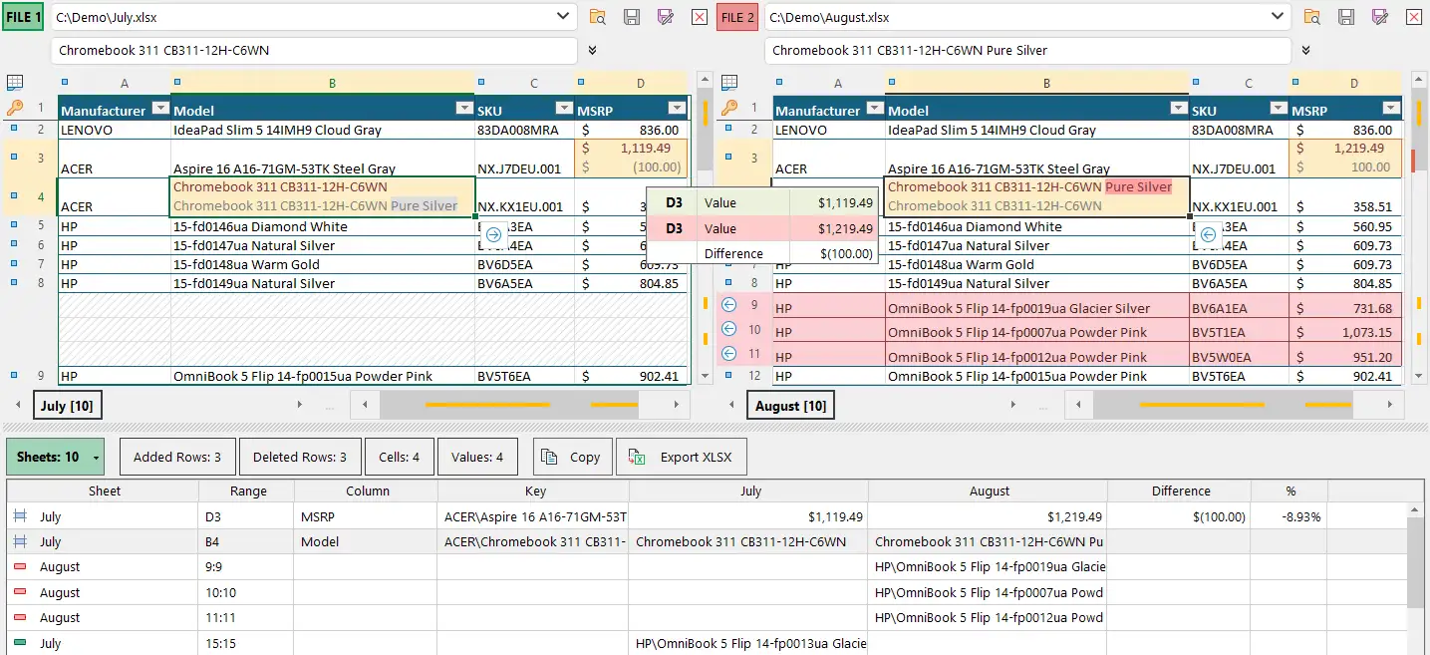The height and width of the screenshot is (655, 1430).
Task: Click the key icon beside August header row
Action: click(x=728, y=108)
